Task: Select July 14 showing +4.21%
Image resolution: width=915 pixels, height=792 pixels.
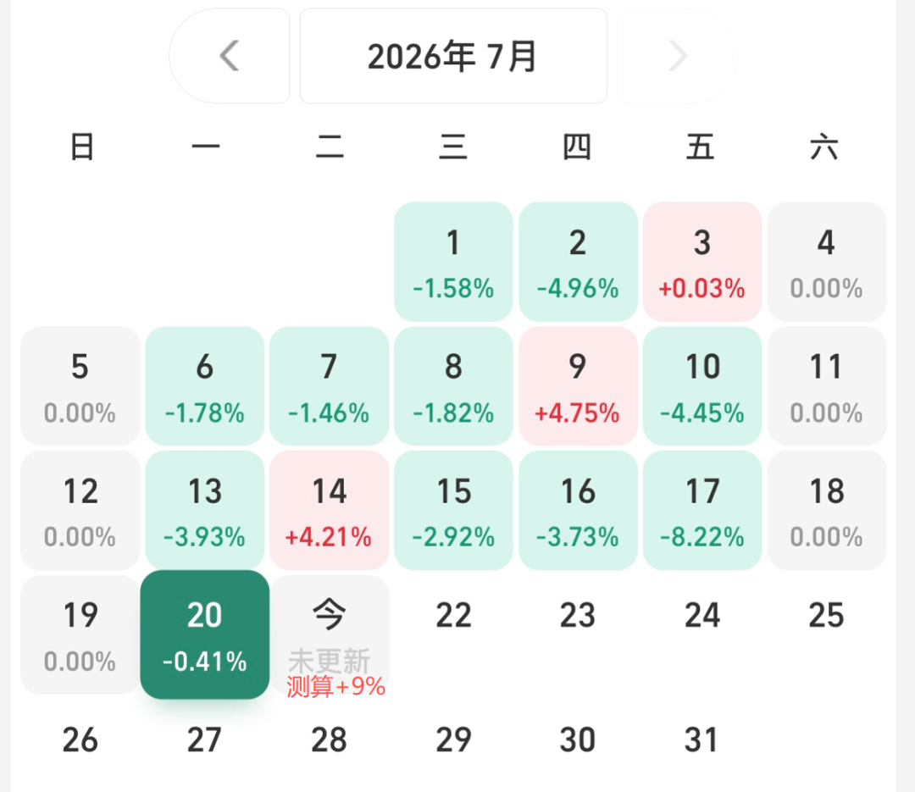Action: click(x=329, y=510)
